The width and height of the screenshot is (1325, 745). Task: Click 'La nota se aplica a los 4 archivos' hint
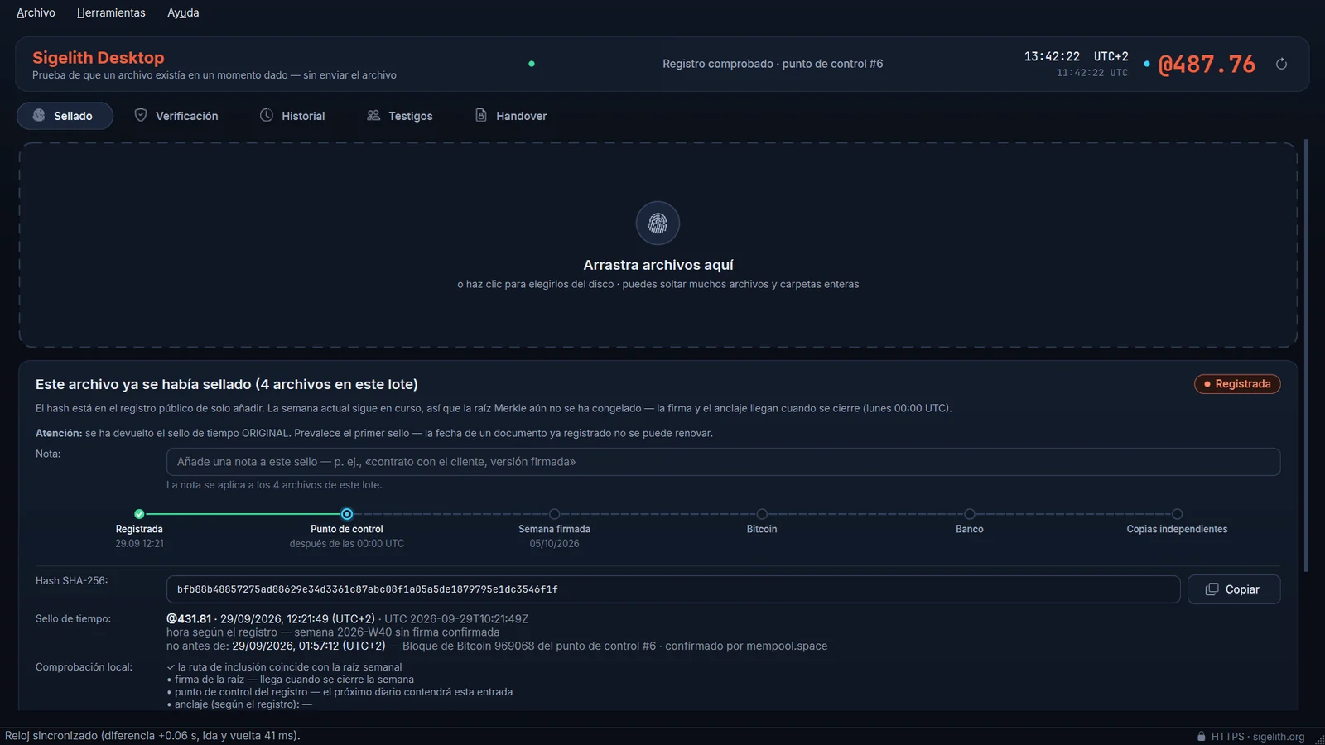tap(274, 485)
